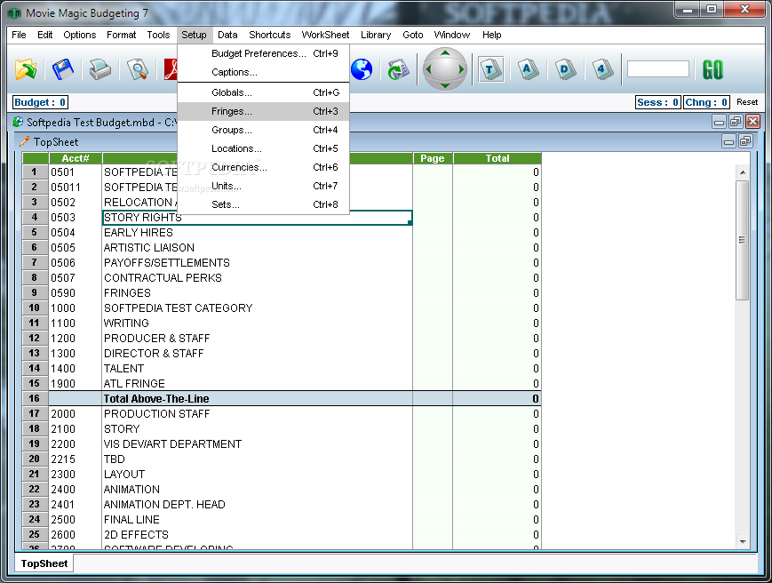Viewport: 772px width, 583px height.
Task: Open the Goto menu
Action: [x=412, y=35]
